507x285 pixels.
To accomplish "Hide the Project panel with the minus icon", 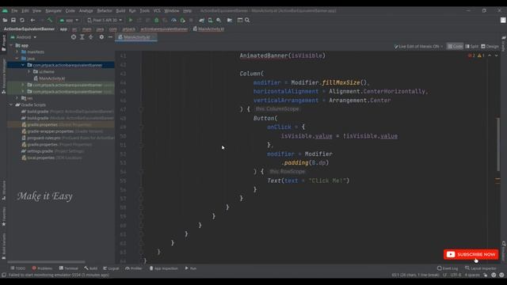I will tap(110, 37).
